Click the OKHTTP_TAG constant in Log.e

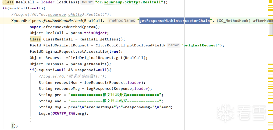pos(64,113)
